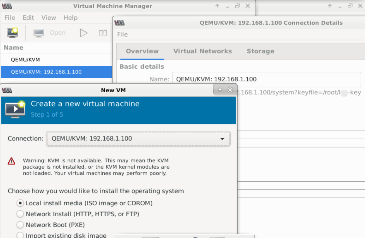The height and width of the screenshot is (238, 365).
Task: Click the New VM banner monitor icon
Action: pyautogui.click(x=15, y=109)
